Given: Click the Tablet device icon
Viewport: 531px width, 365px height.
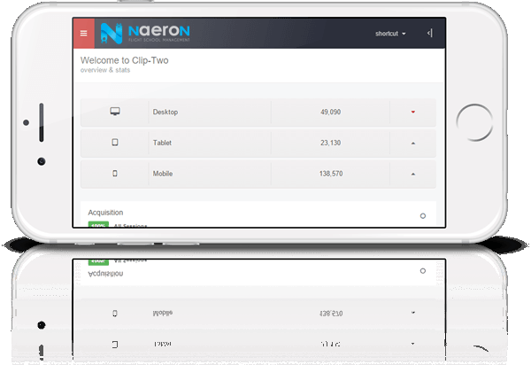Looking at the screenshot, I should coord(115,143).
